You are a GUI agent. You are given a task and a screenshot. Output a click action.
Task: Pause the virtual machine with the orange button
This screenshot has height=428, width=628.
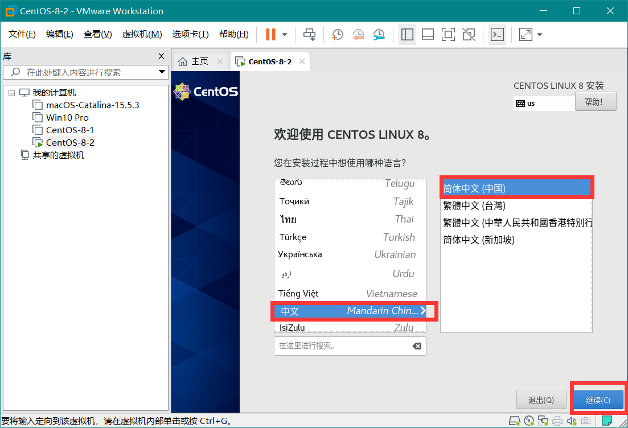click(270, 35)
